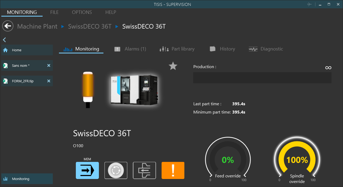This screenshot has height=187, width=343.
Task: Open the Alarms (1) tab
Action: 131,49
